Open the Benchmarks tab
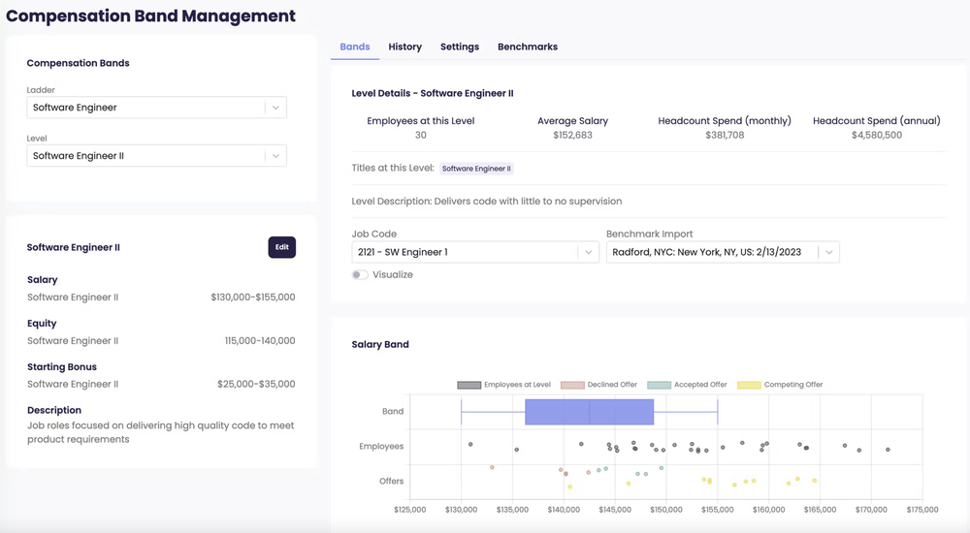970x533 pixels. click(528, 47)
